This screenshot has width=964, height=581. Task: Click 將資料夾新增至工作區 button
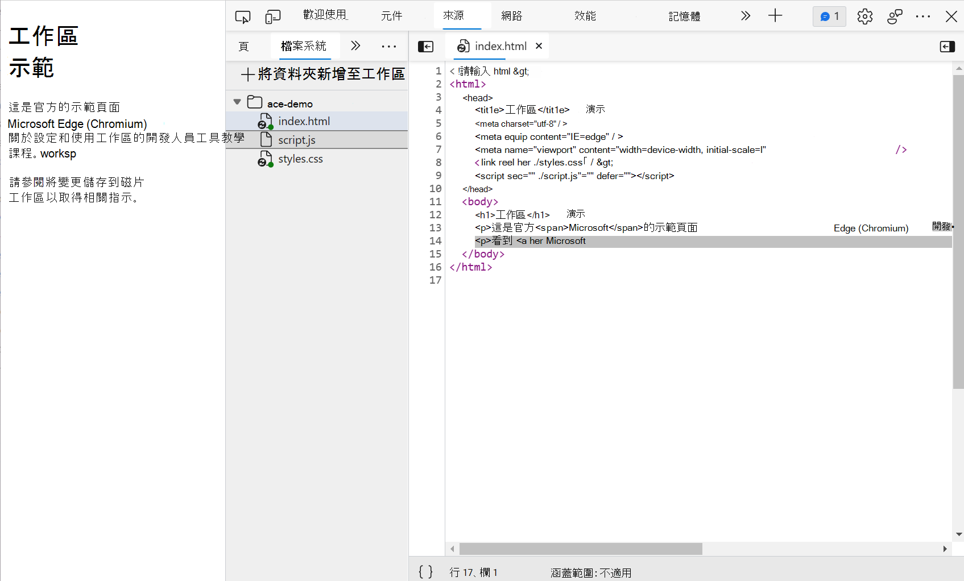click(322, 74)
